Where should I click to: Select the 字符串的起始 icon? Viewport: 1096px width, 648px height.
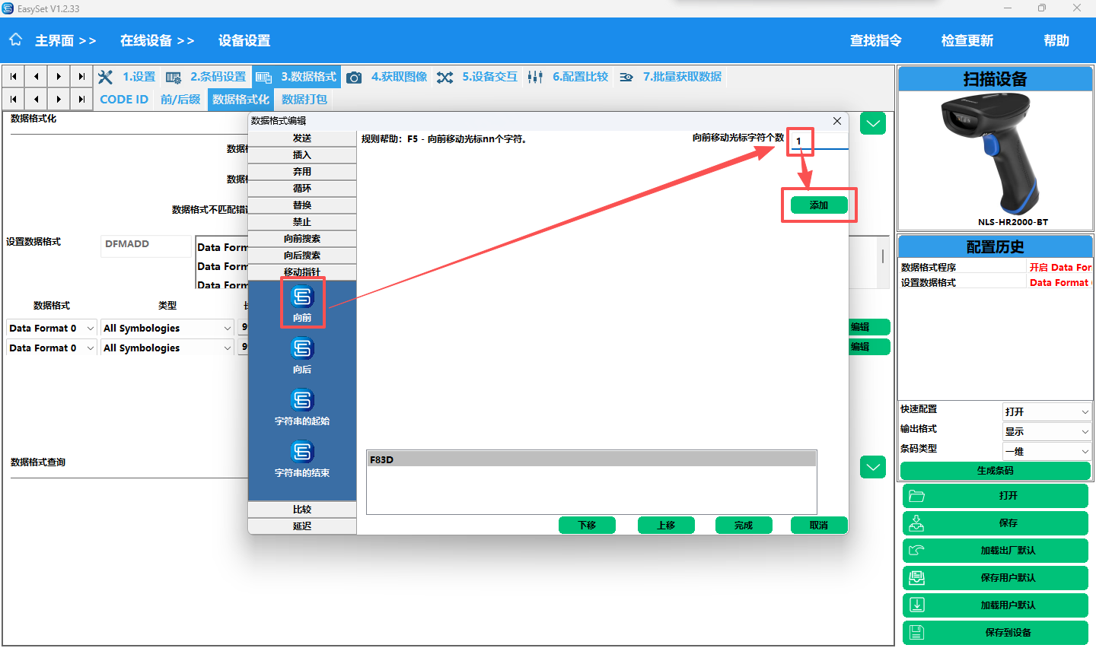point(302,400)
